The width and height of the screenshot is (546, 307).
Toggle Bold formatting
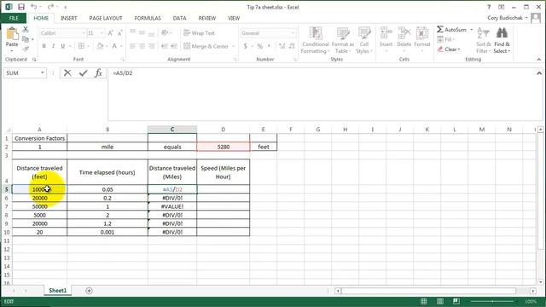point(44,46)
